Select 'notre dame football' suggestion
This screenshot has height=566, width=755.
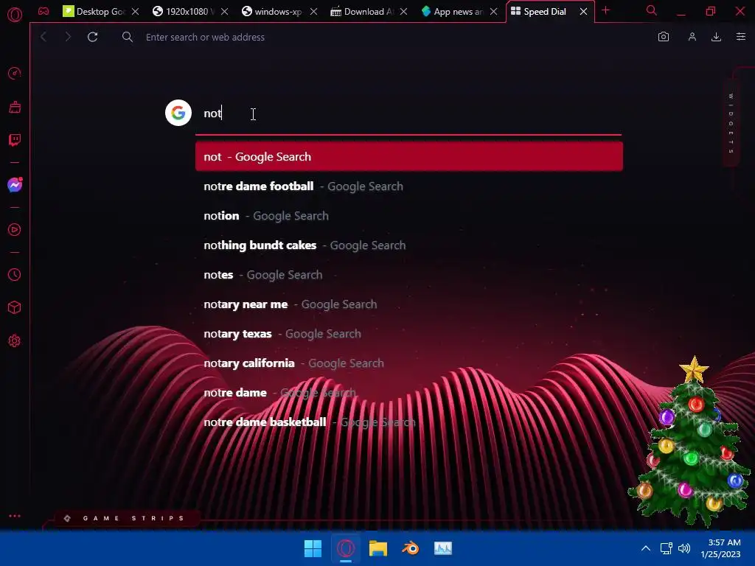408,186
